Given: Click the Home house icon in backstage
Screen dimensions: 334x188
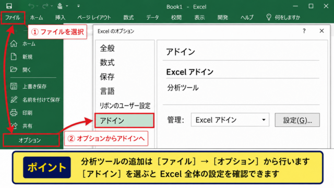Looking at the screenshot, I should pyautogui.click(x=14, y=44).
